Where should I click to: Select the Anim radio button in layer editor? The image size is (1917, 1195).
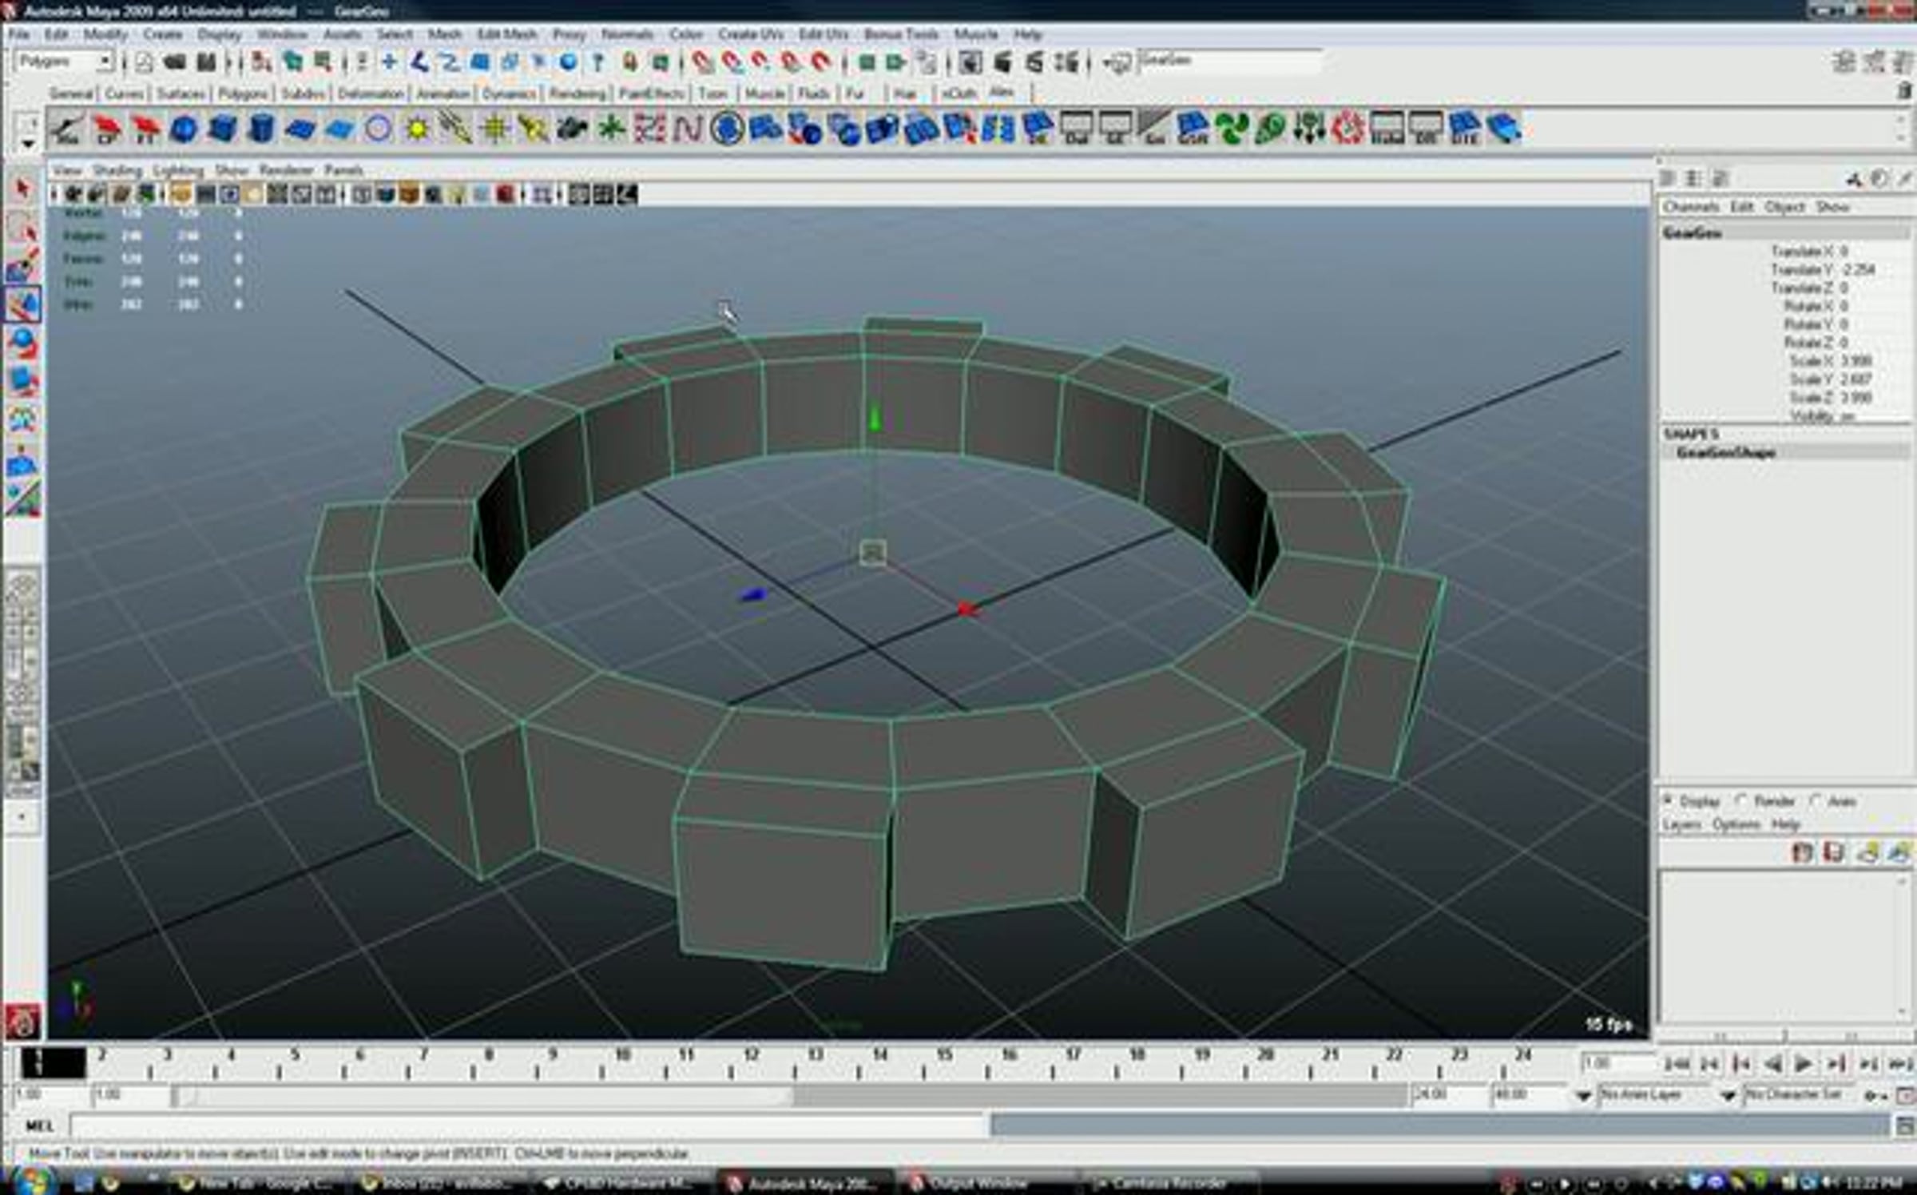1816,800
